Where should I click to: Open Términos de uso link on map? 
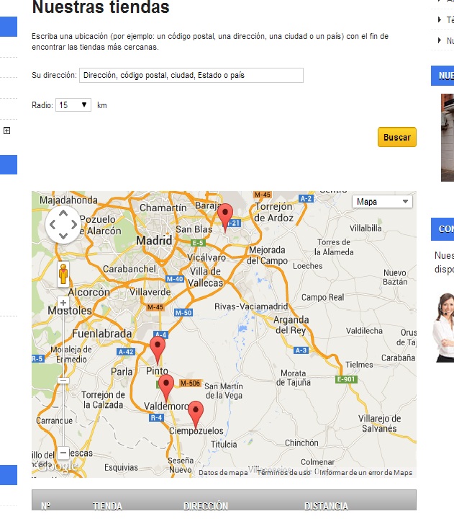283,473
